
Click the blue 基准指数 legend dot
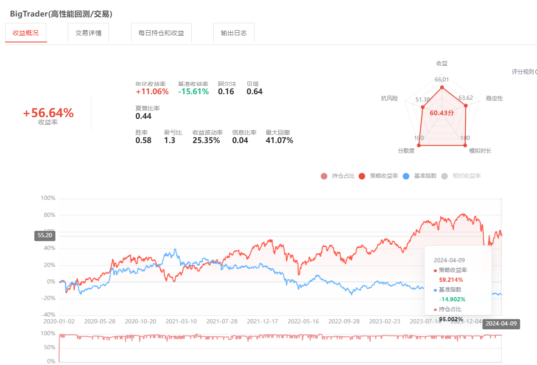[406, 176]
